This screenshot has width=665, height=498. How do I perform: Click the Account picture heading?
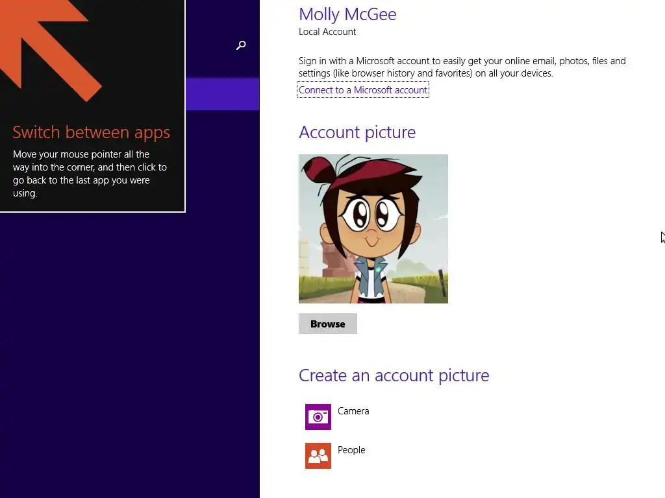tap(357, 132)
